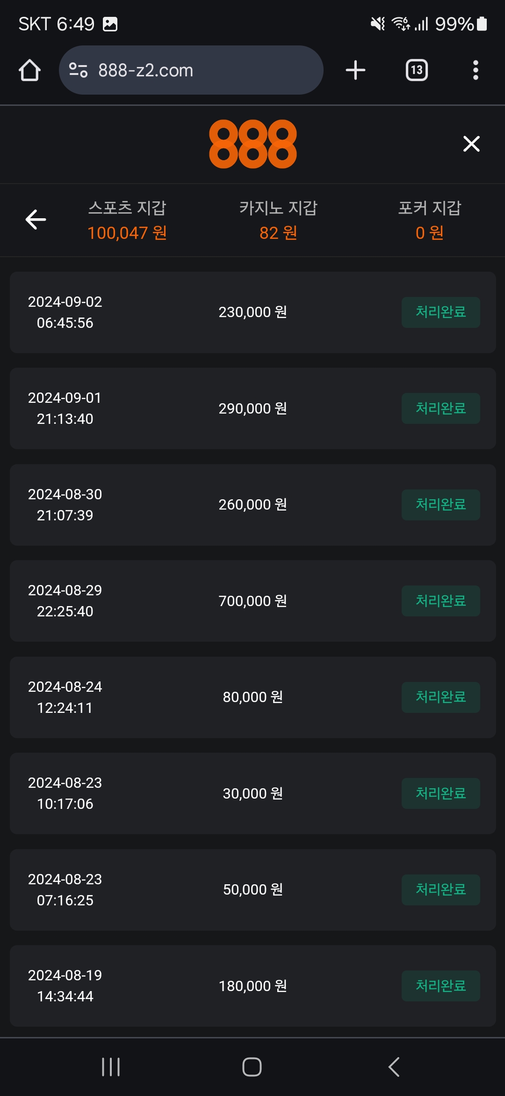The width and height of the screenshot is (505, 1096).
Task: Open a new tab with plus icon
Action: [355, 70]
